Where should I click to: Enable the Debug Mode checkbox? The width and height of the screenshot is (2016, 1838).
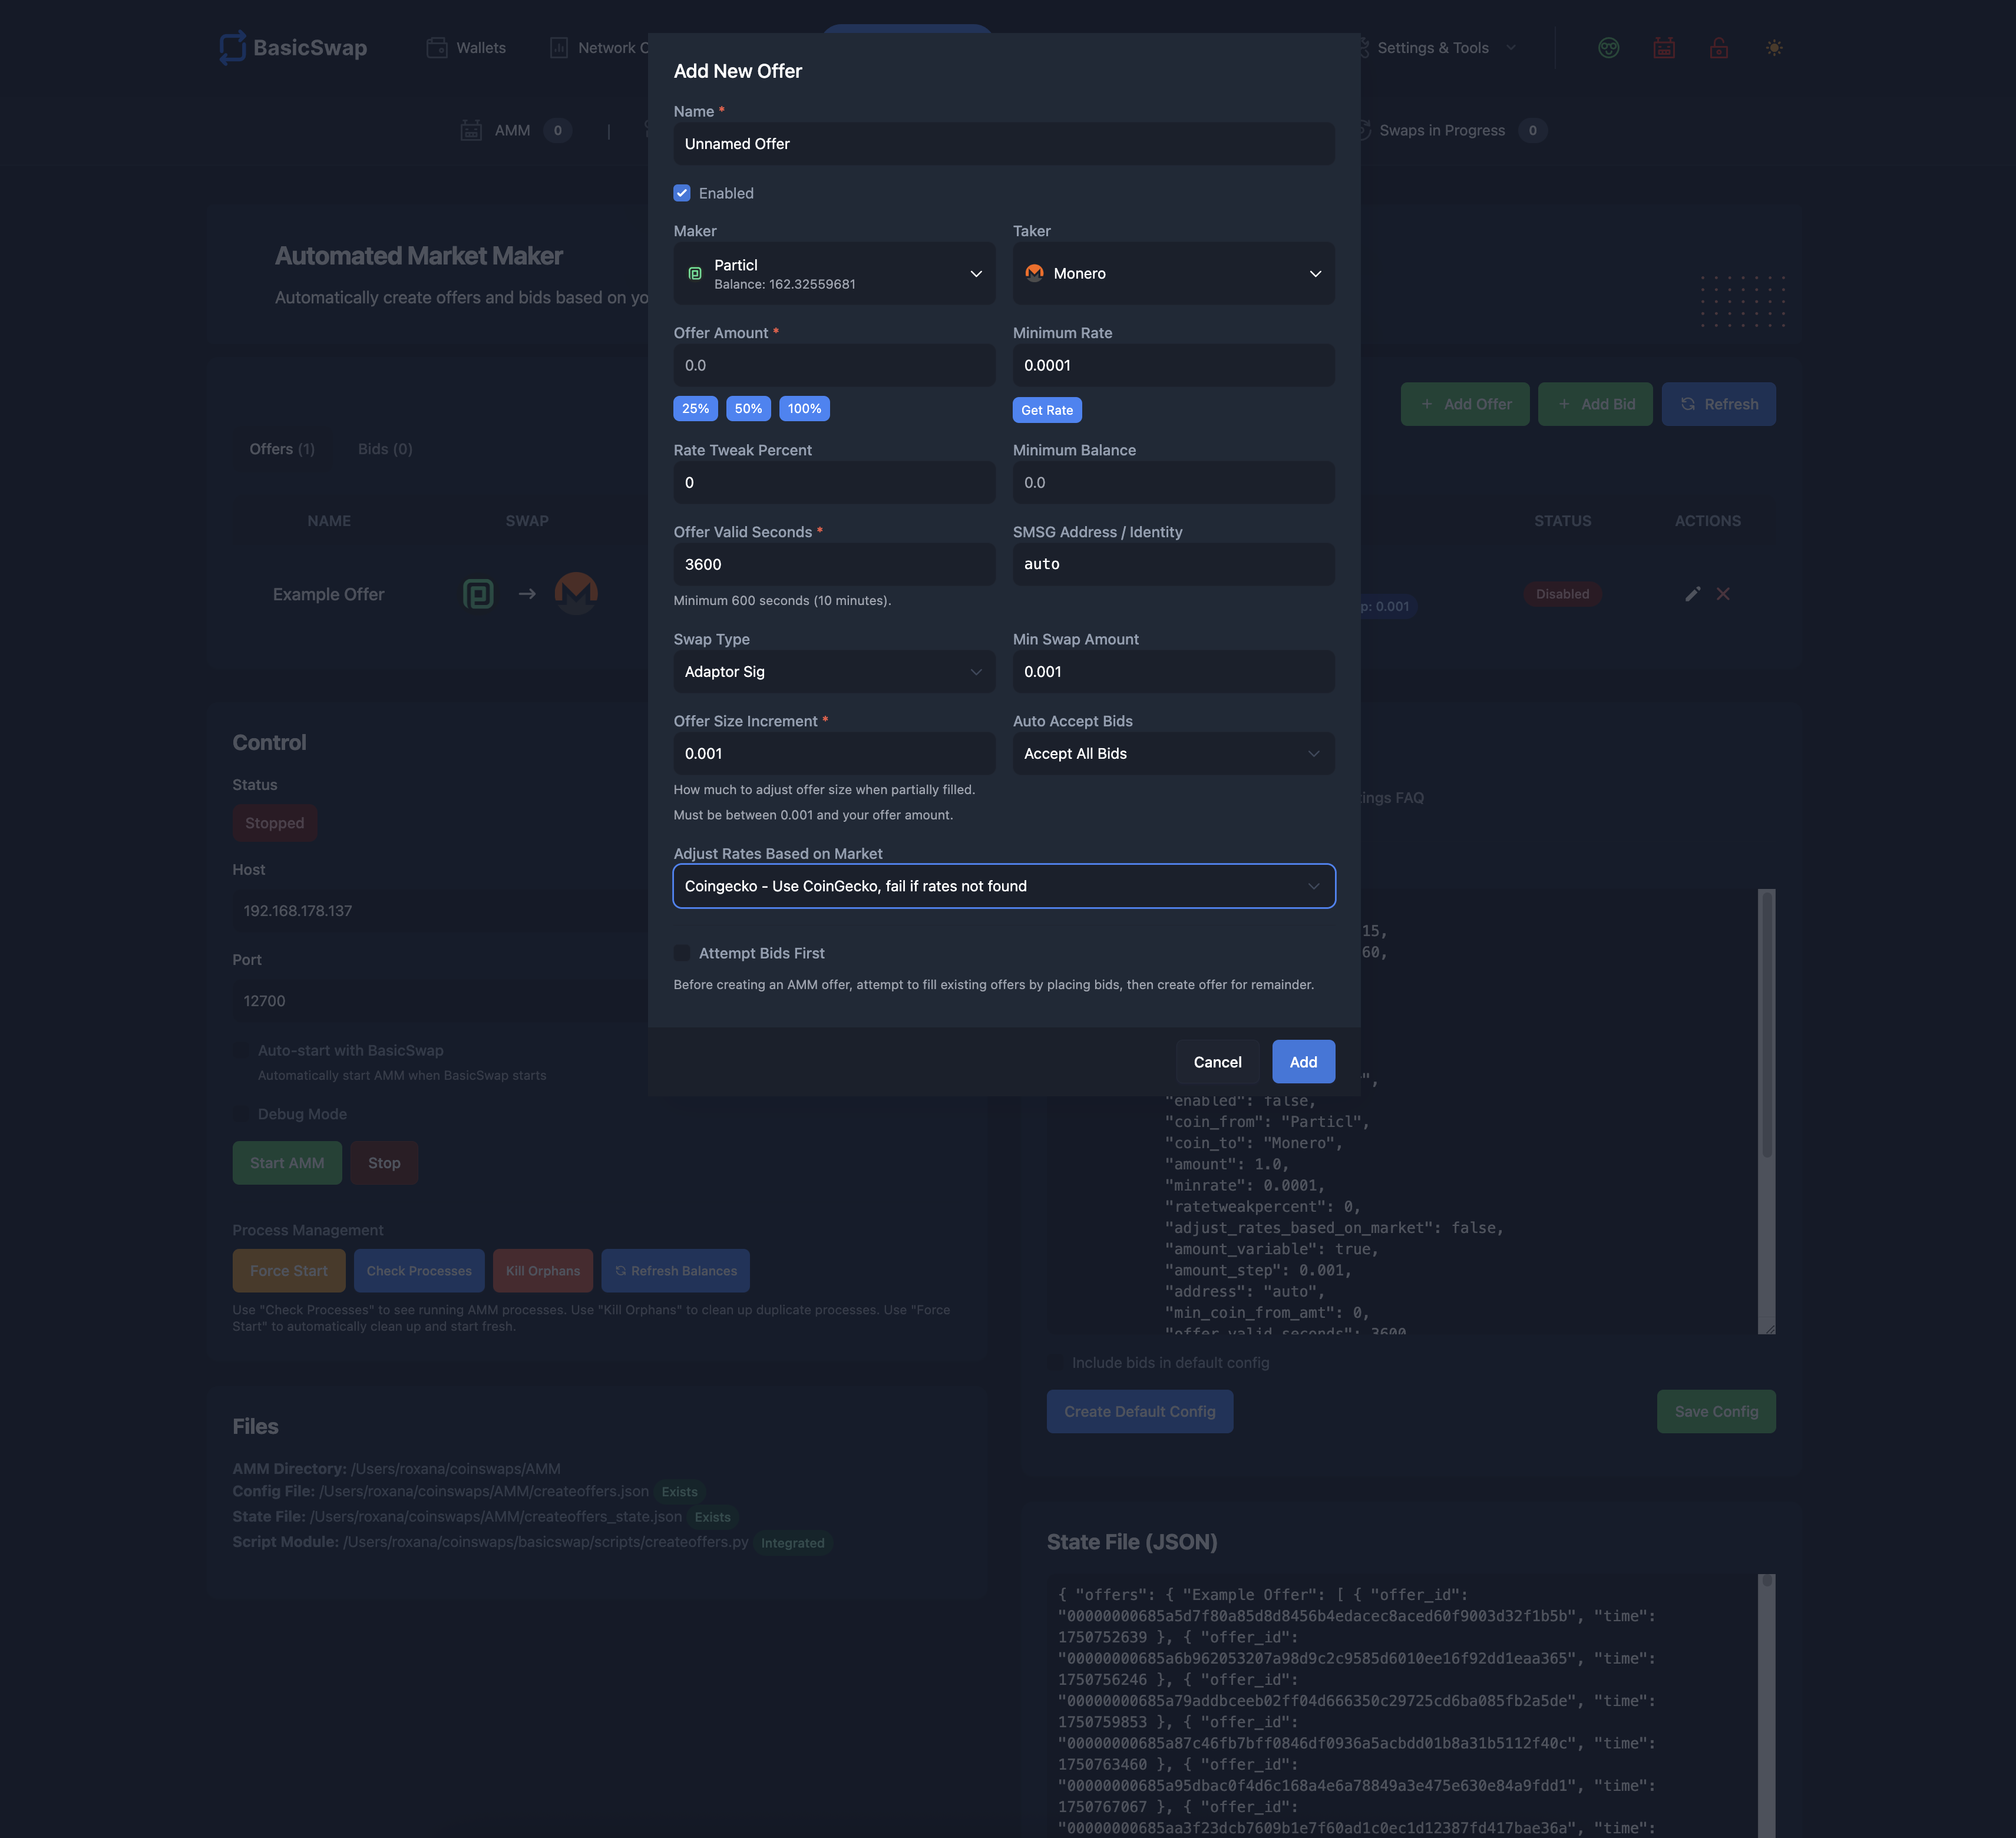[241, 1114]
